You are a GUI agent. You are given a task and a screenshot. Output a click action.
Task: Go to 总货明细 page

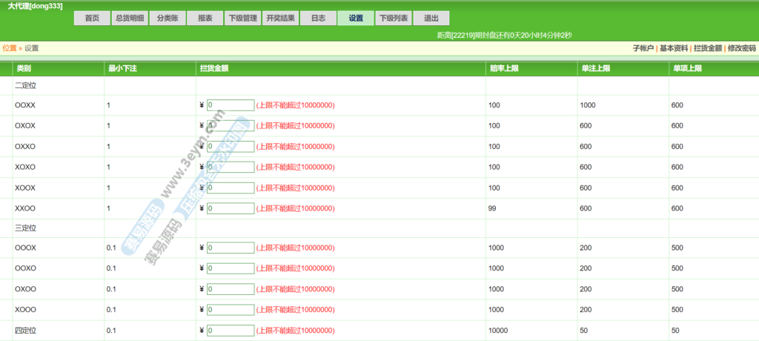click(x=130, y=19)
